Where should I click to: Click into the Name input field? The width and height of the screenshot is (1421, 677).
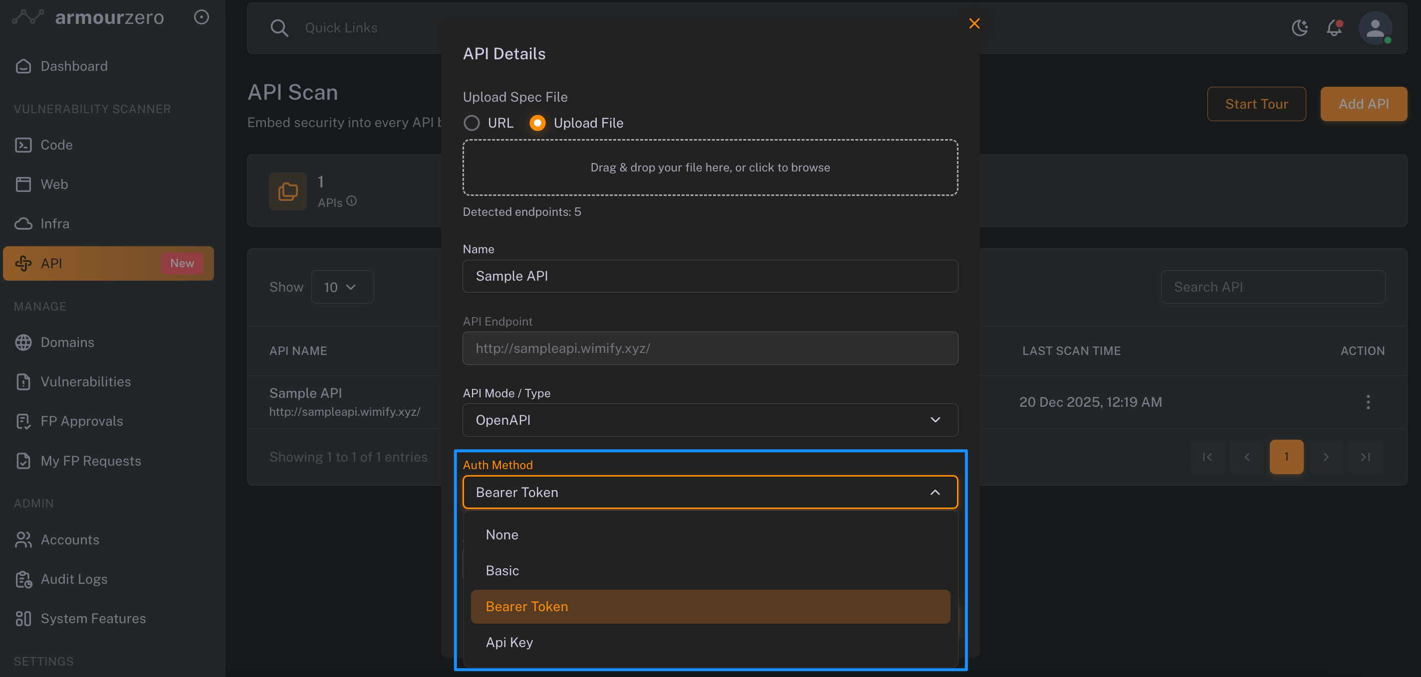pyautogui.click(x=710, y=276)
